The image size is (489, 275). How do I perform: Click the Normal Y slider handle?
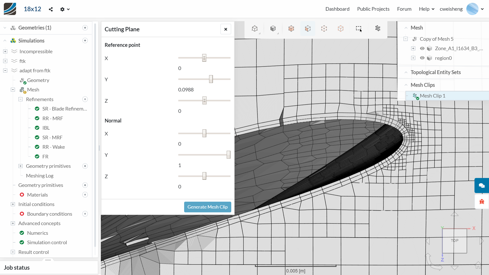click(x=228, y=155)
